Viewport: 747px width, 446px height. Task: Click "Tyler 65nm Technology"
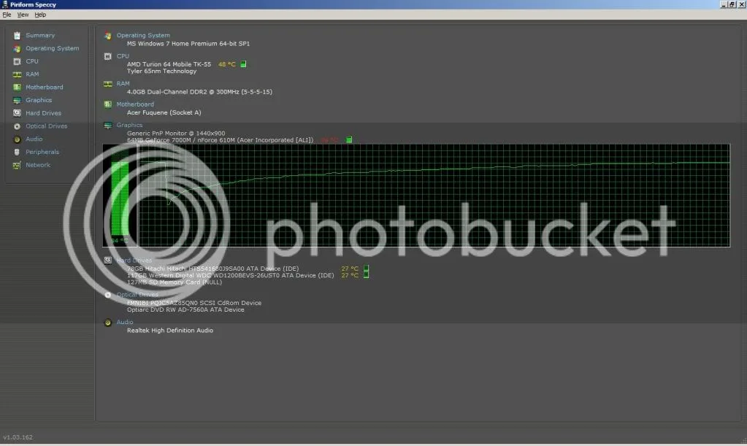click(161, 71)
